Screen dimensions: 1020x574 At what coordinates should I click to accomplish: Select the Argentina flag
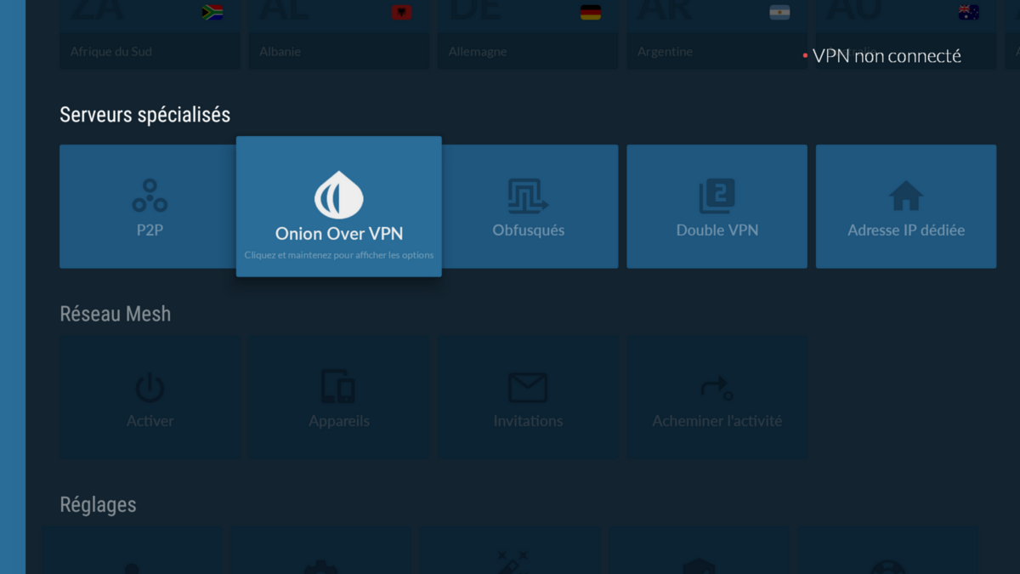pos(779,12)
